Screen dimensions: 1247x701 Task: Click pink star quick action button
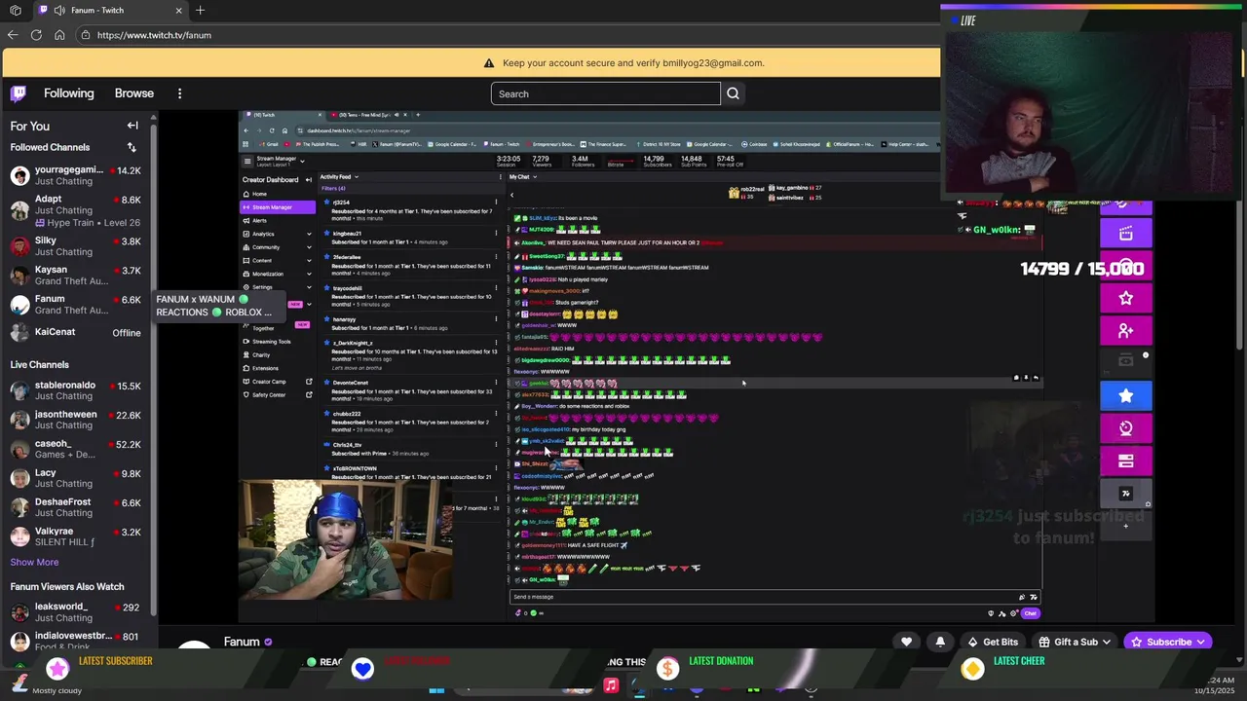click(x=1126, y=298)
